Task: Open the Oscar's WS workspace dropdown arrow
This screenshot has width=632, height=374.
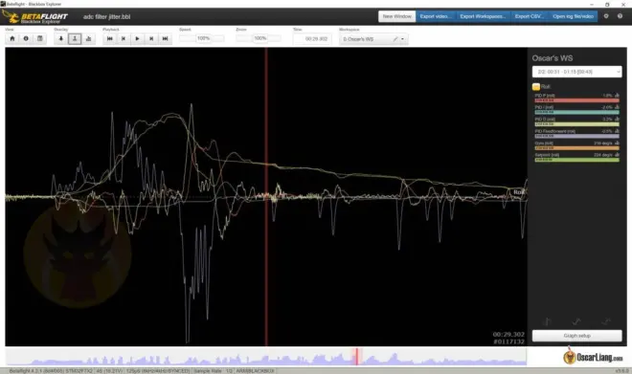Action: [402, 39]
